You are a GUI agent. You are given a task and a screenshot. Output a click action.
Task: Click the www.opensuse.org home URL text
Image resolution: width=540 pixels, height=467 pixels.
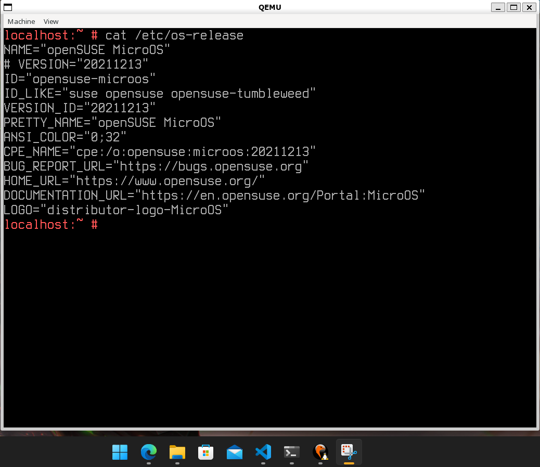[x=170, y=181]
